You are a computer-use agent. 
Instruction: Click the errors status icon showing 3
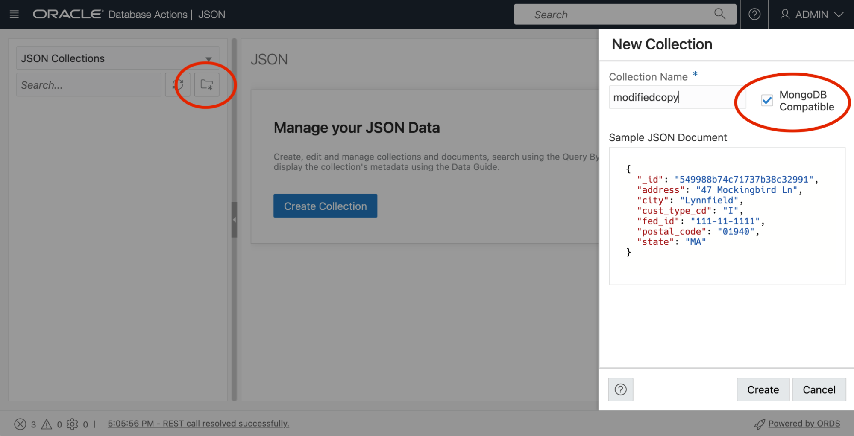20,424
